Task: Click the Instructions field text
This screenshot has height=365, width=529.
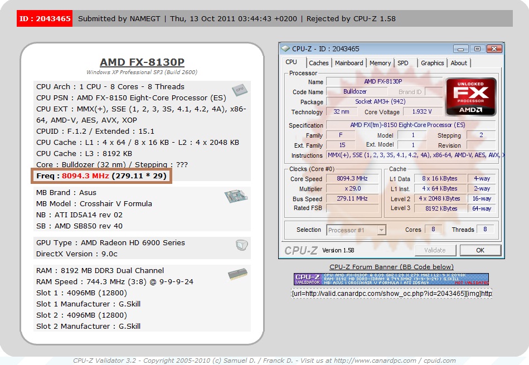Action: pyautogui.click(x=416, y=155)
